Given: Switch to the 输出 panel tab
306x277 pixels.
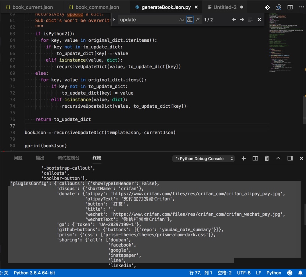Looking at the screenshot, I should (x=40, y=158).
